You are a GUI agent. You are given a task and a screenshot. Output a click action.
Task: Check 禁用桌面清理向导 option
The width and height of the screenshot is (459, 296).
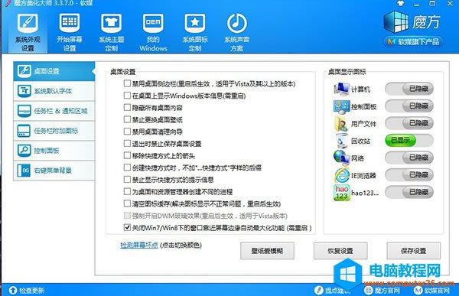click(x=127, y=132)
